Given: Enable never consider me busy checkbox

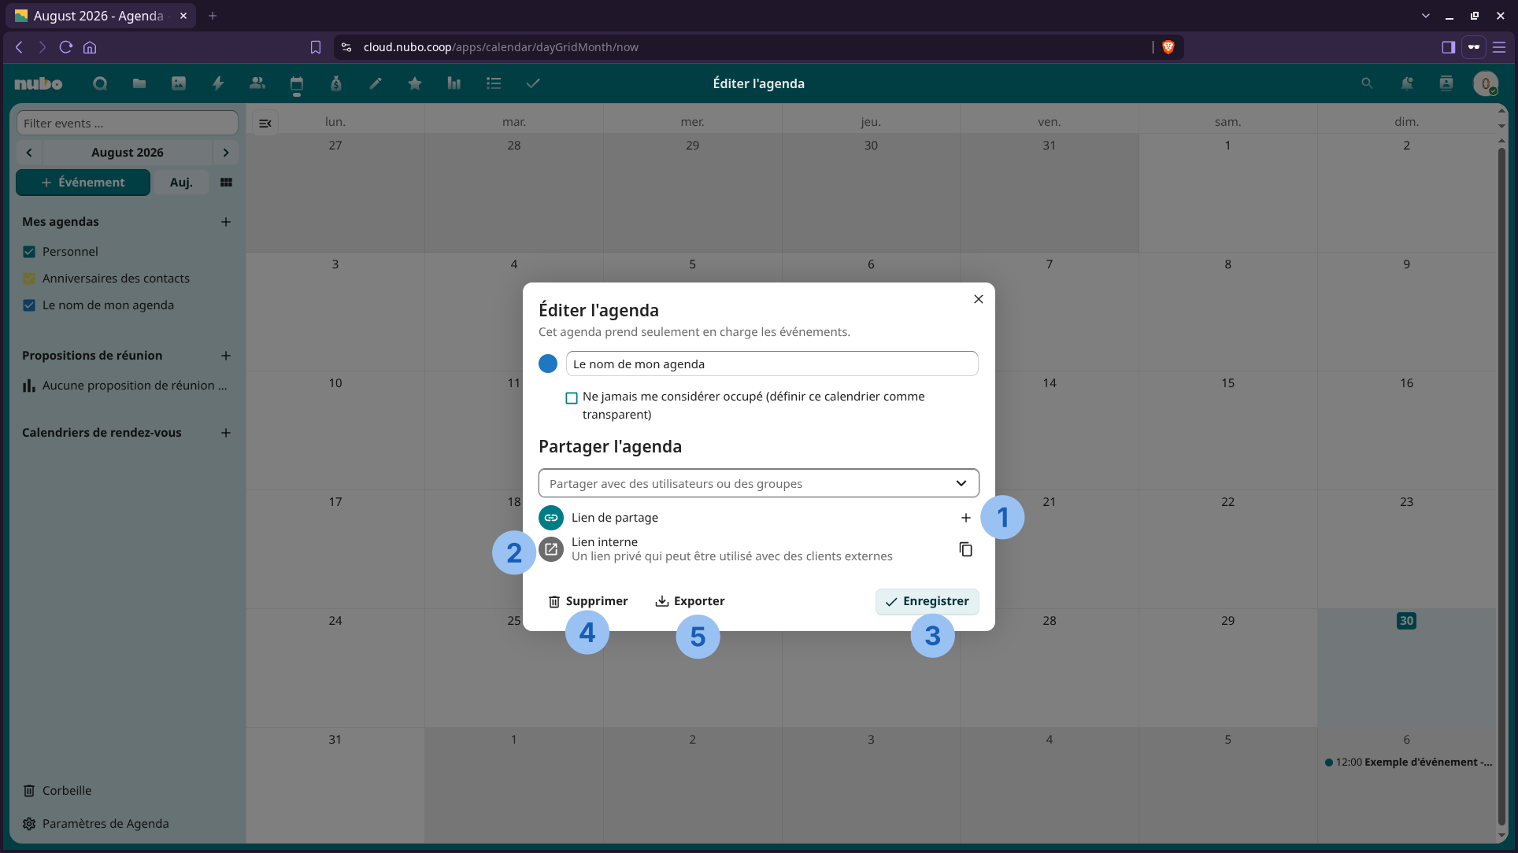Looking at the screenshot, I should tap(572, 398).
